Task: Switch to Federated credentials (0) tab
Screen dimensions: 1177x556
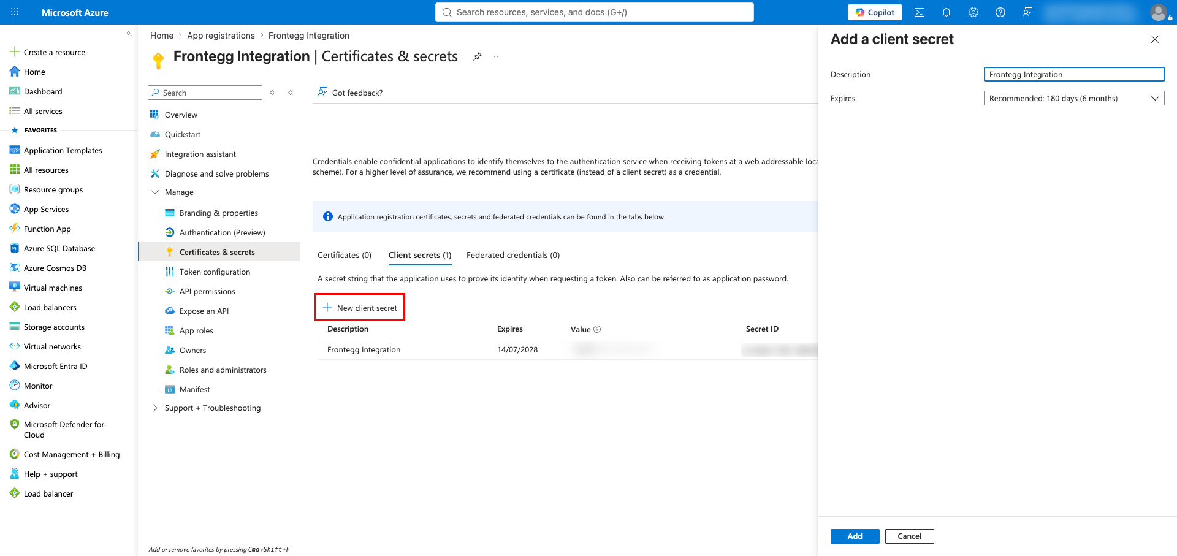Action: (513, 255)
